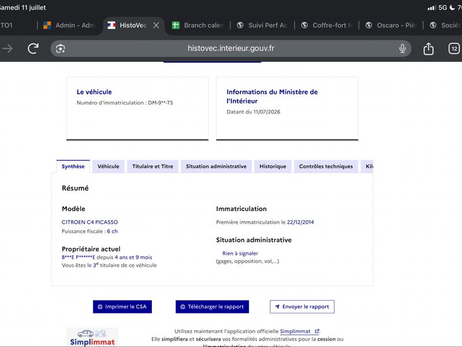
Task: Click the external link icon after Simplimmat
Action: [316, 331]
